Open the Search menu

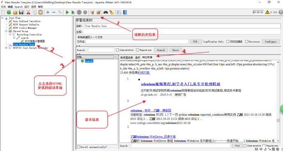pos(18,7)
